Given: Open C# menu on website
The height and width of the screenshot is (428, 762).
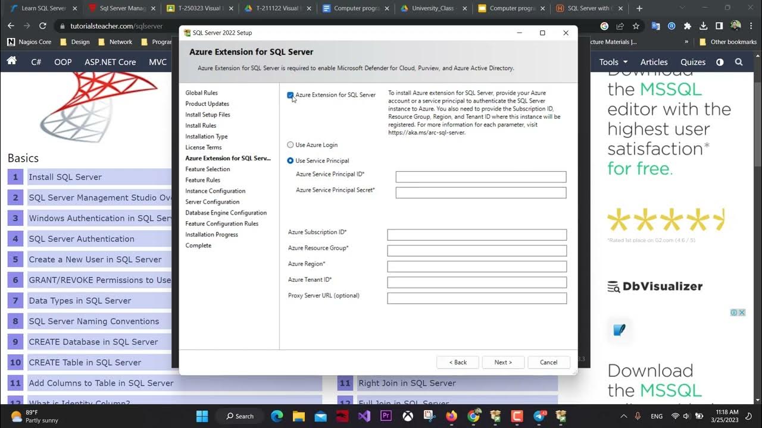Looking at the screenshot, I should tap(36, 62).
